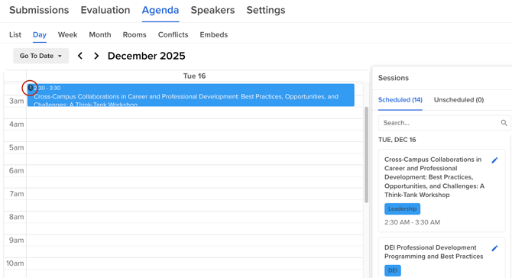The height and width of the screenshot is (278, 512).
Task: Switch to Week view
Action: coord(67,34)
